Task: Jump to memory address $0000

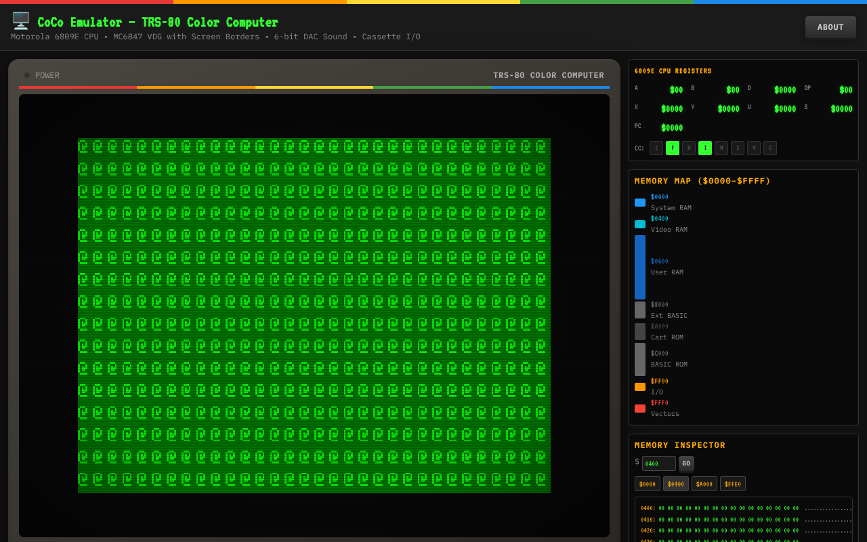Action: tap(647, 484)
